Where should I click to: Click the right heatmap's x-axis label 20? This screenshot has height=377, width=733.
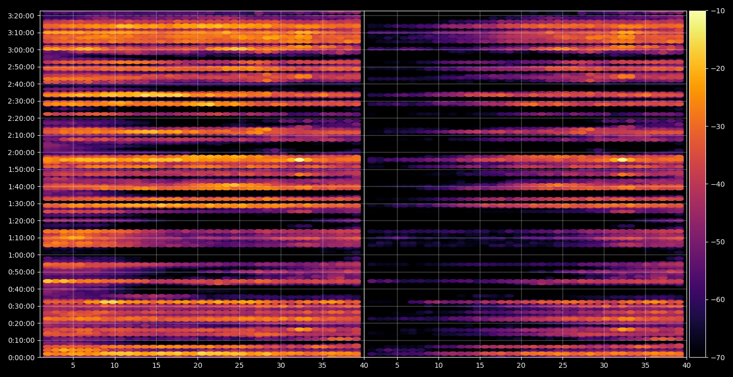[x=521, y=366]
